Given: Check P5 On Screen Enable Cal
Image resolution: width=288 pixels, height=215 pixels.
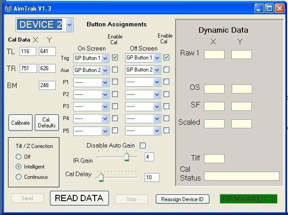Looking at the screenshot, I should (x=115, y=131).
